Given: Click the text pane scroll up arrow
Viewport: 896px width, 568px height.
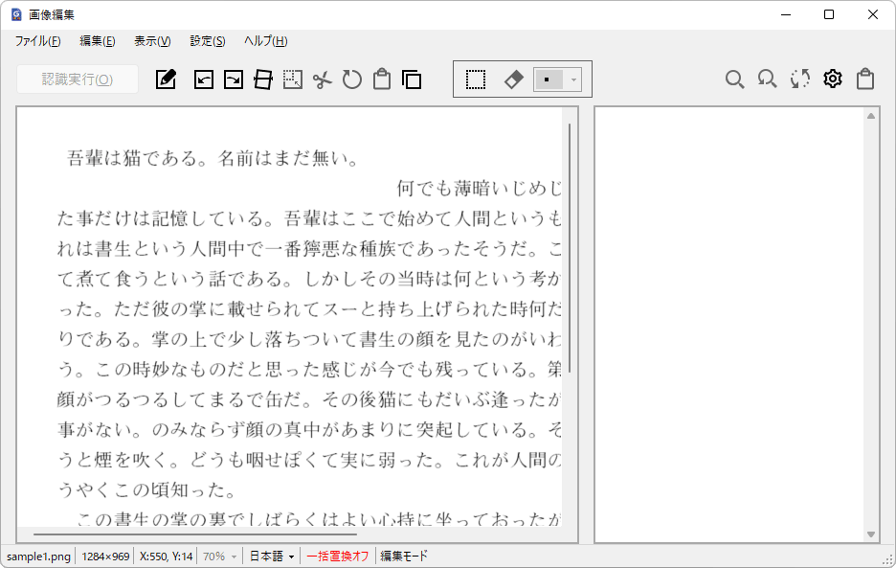Looking at the screenshot, I should (x=871, y=116).
